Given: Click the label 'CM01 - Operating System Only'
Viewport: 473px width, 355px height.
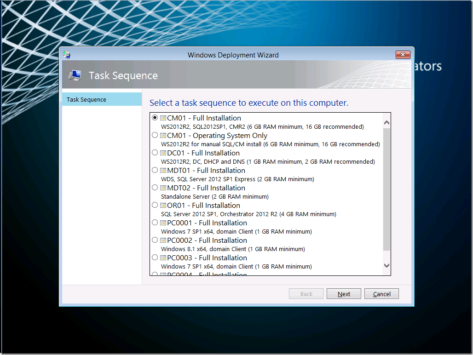Looking at the screenshot, I should click(x=217, y=135).
